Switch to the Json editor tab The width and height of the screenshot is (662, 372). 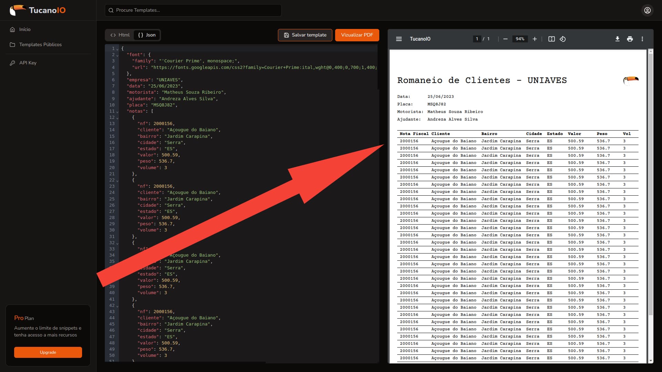147,35
